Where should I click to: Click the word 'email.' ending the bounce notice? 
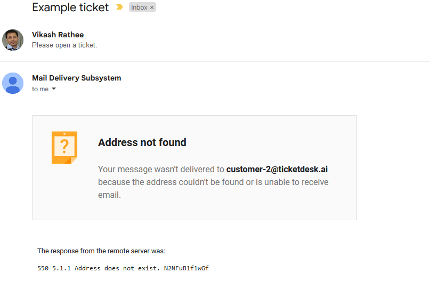(x=109, y=195)
